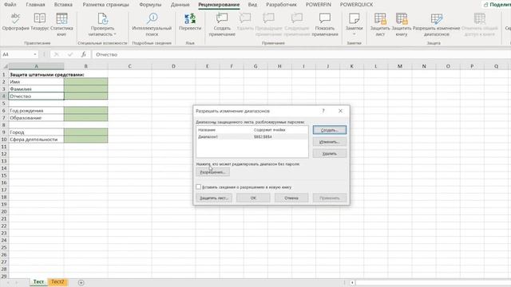Screen dimensions: 511x287
Task: Toggle Вставить сведения о разрешениях checkbox
Action: coord(199,187)
